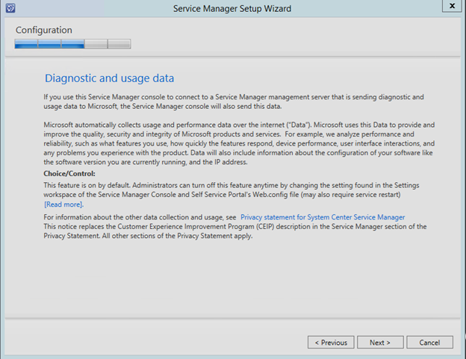This screenshot has height=359, width=466.
Task: Open Privacy statement for System Center Service Manager
Action: [x=323, y=217]
